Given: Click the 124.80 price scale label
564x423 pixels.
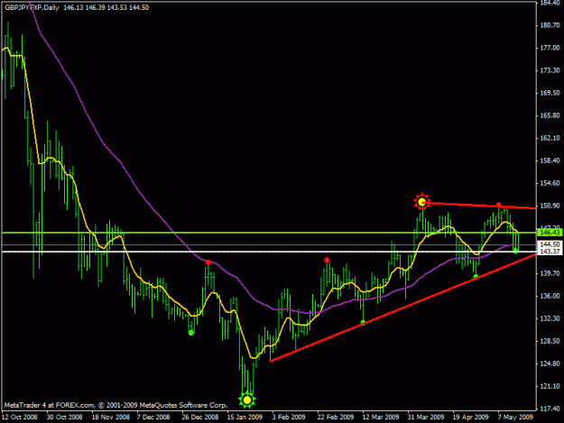Looking at the screenshot, I should pyautogui.click(x=550, y=363).
